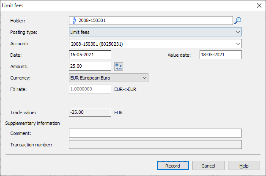The height and width of the screenshot is (176, 266).
Task: Focus the Amount input showing 25.00
Action: pos(90,66)
